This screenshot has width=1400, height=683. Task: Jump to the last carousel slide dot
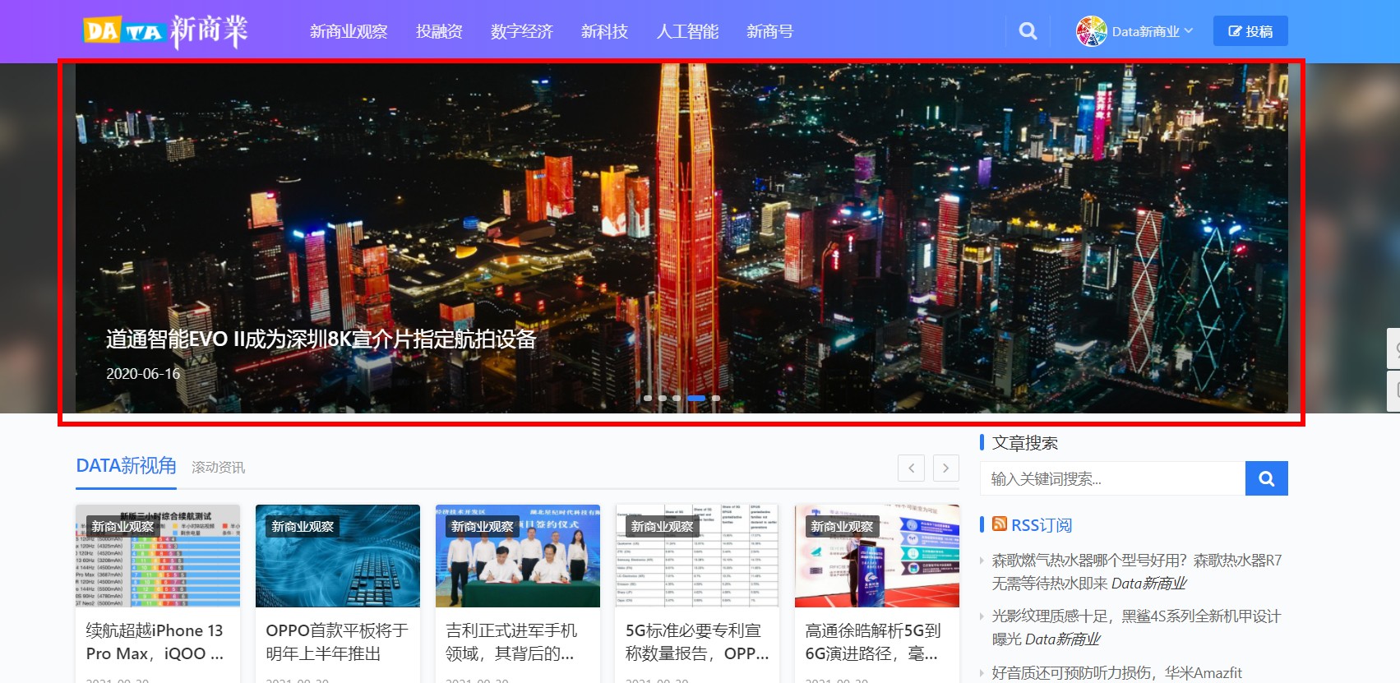click(x=716, y=398)
